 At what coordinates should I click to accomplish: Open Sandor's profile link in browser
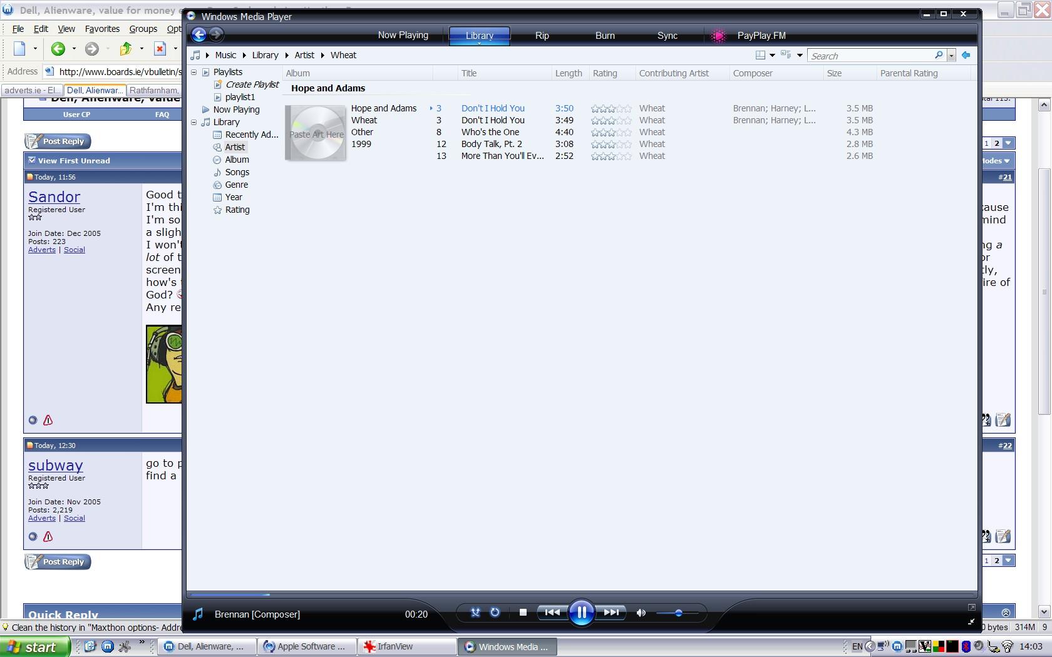(x=54, y=196)
